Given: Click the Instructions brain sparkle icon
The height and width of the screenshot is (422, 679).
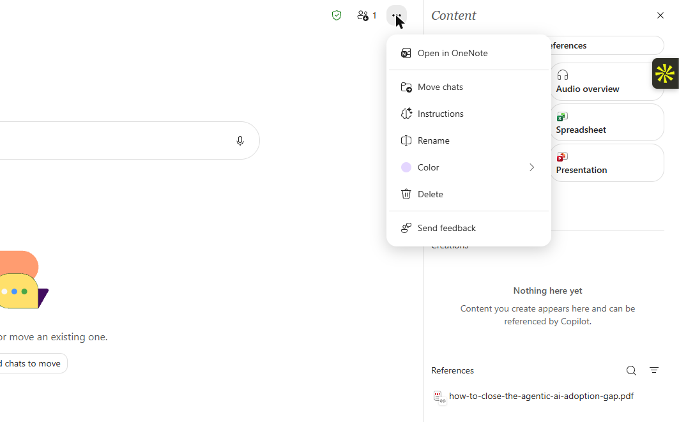Looking at the screenshot, I should point(406,114).
